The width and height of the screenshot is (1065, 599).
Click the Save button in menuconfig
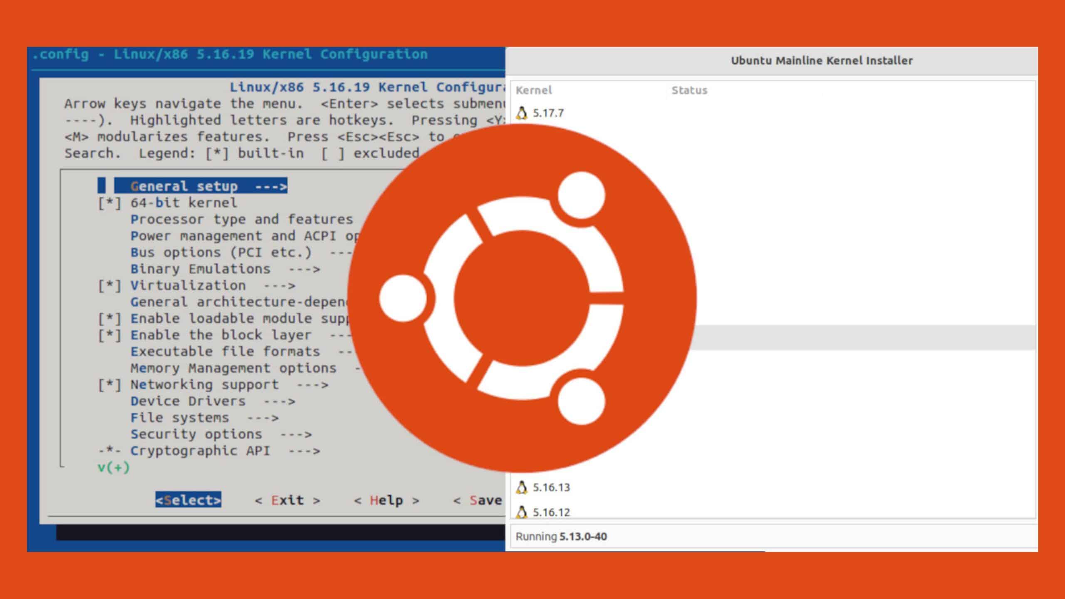point(478,500)
